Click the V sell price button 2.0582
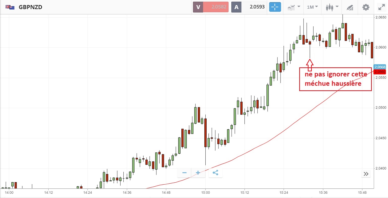Image resolution: width=388 pixels, height=198 pixels. coord(211,7)
